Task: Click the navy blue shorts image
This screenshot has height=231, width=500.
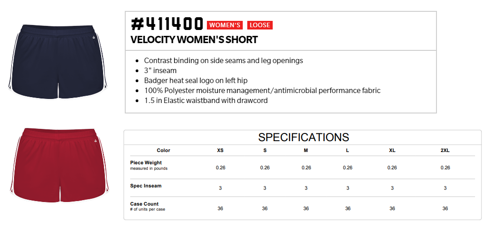Action: click(58, 61)
